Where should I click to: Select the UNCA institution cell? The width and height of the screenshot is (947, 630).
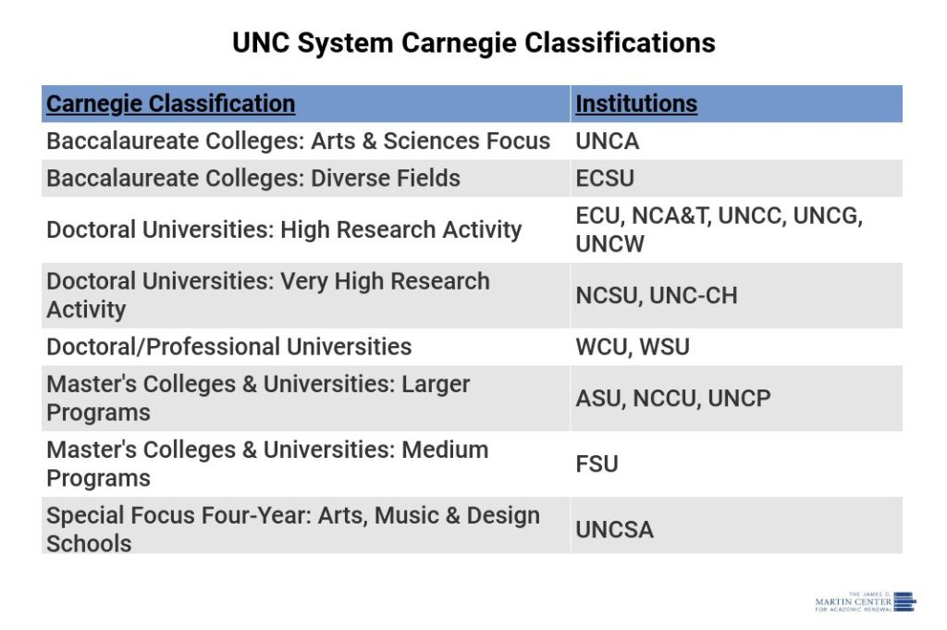(x=608, y=142)
